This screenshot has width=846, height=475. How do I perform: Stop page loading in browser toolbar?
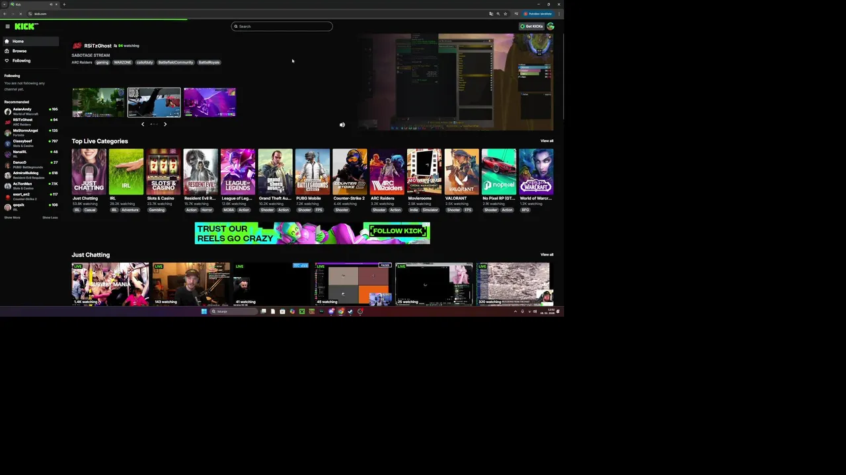20,14
